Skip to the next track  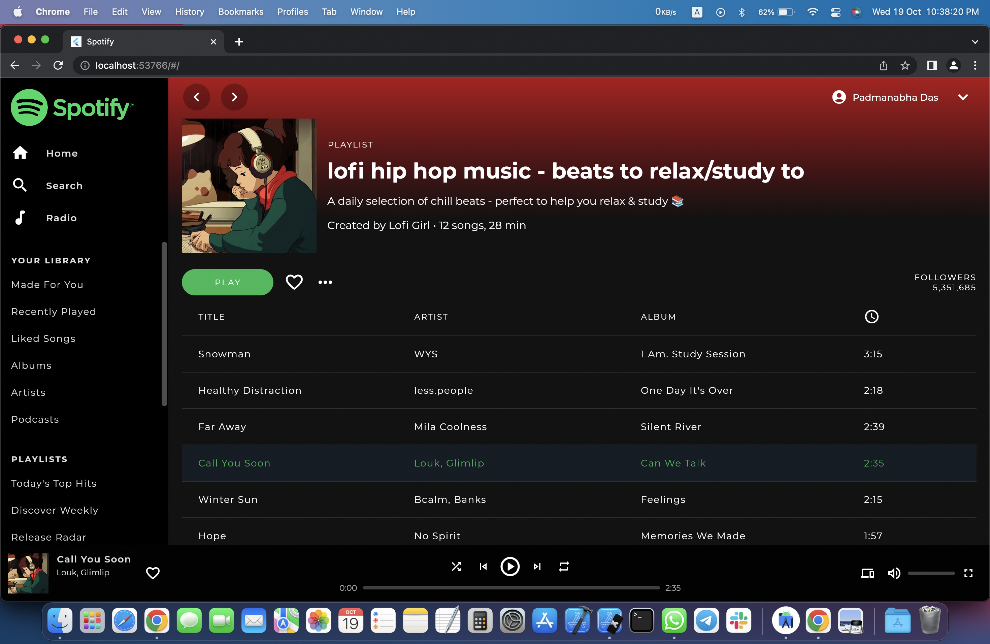(537, 567)
